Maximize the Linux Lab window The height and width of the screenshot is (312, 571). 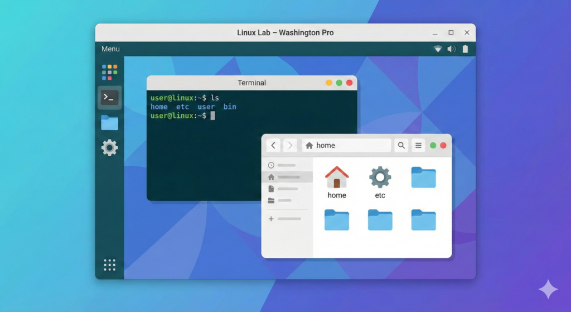click(x=451, y=32)
